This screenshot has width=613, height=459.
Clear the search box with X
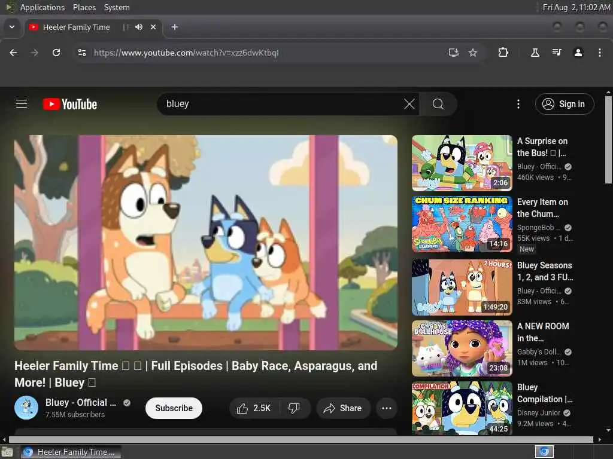409,104
